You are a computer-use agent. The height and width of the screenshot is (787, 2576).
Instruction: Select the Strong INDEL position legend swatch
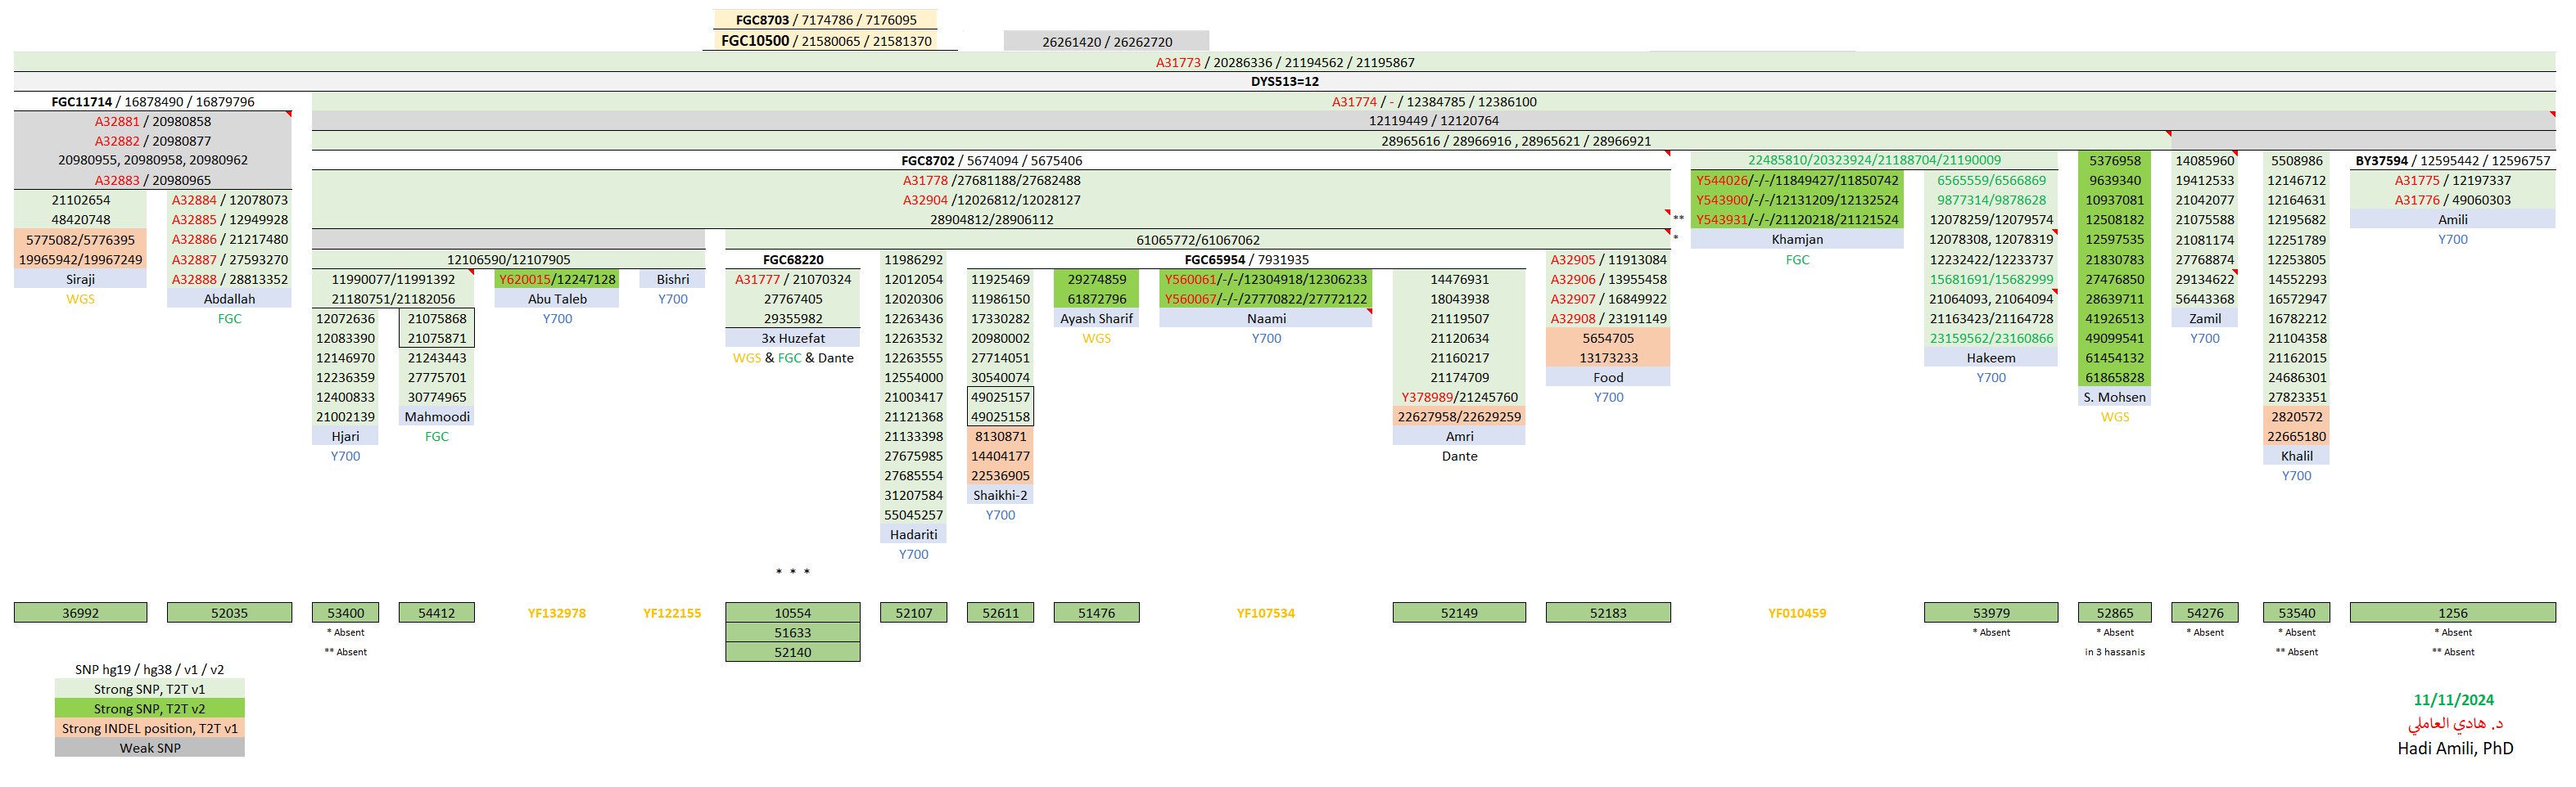tap(149, 728)
